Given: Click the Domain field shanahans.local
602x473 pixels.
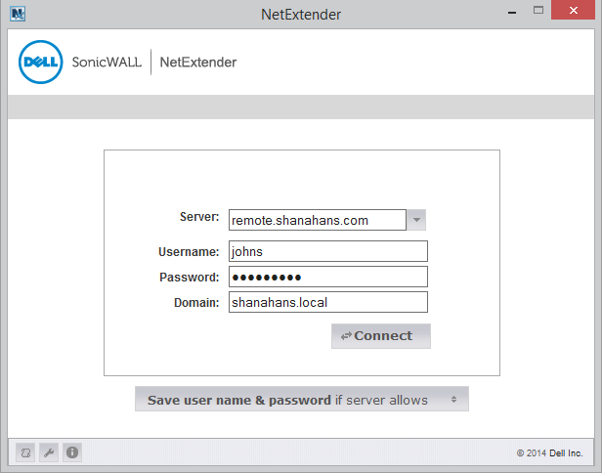Looking at the screenshot, I should (x=328, y=302).
